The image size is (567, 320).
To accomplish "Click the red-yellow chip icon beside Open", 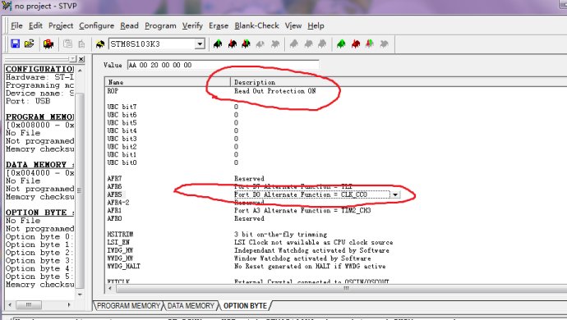I will tap(48, 44).
